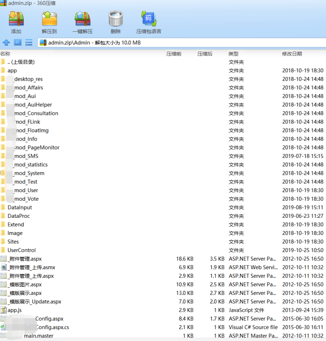Click the Sites folder icon
326x341 pixels.
pyautogui.click(x=3, y=241)
